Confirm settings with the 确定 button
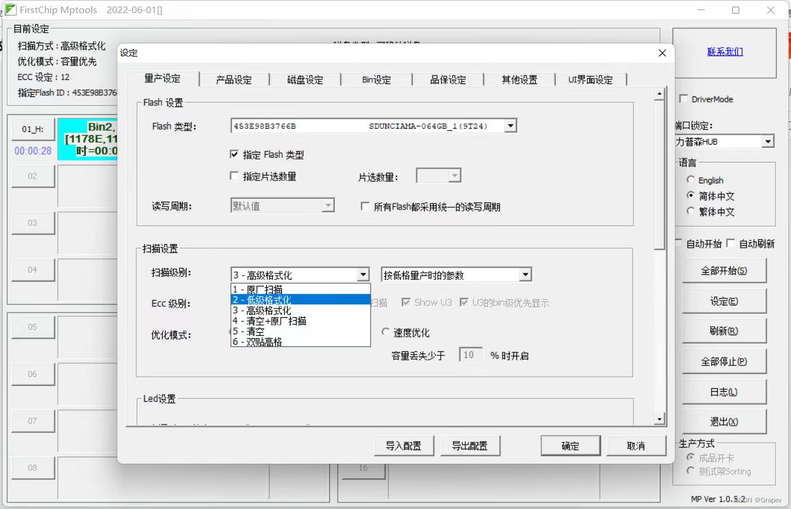Screen dimensions: 791x509 tap(570, 445)
